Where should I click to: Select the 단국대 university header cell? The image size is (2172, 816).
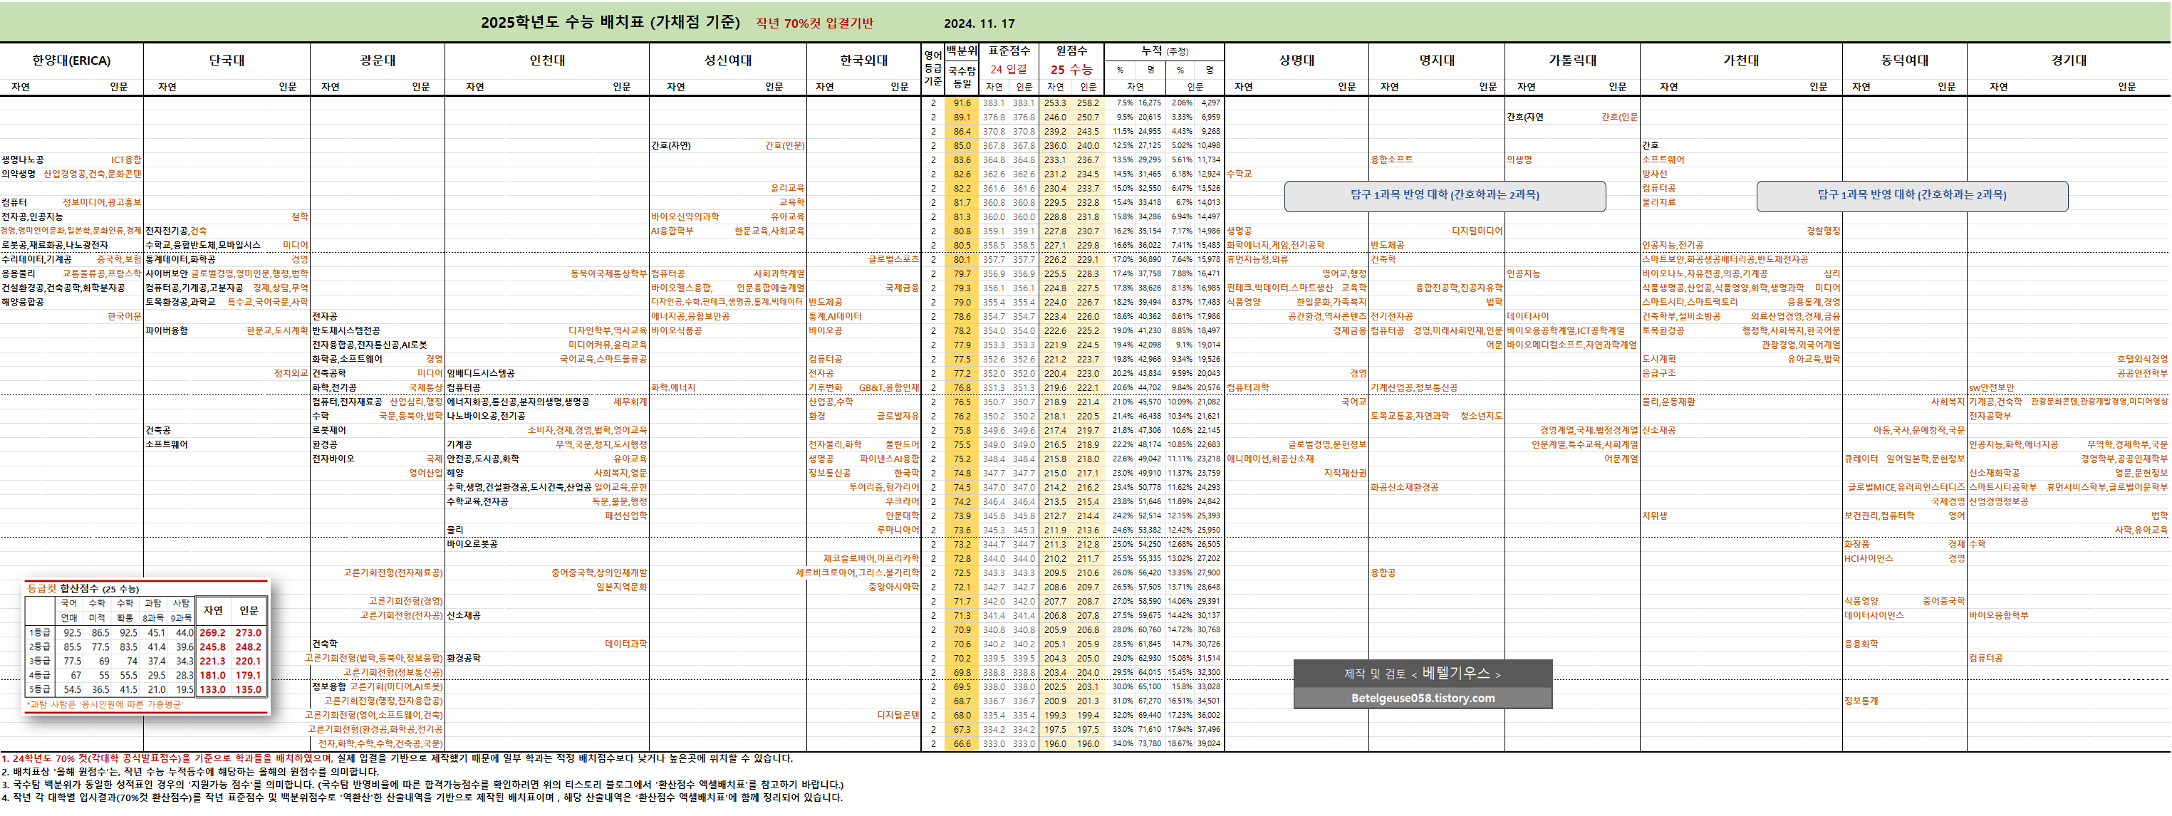click(226, 61)
